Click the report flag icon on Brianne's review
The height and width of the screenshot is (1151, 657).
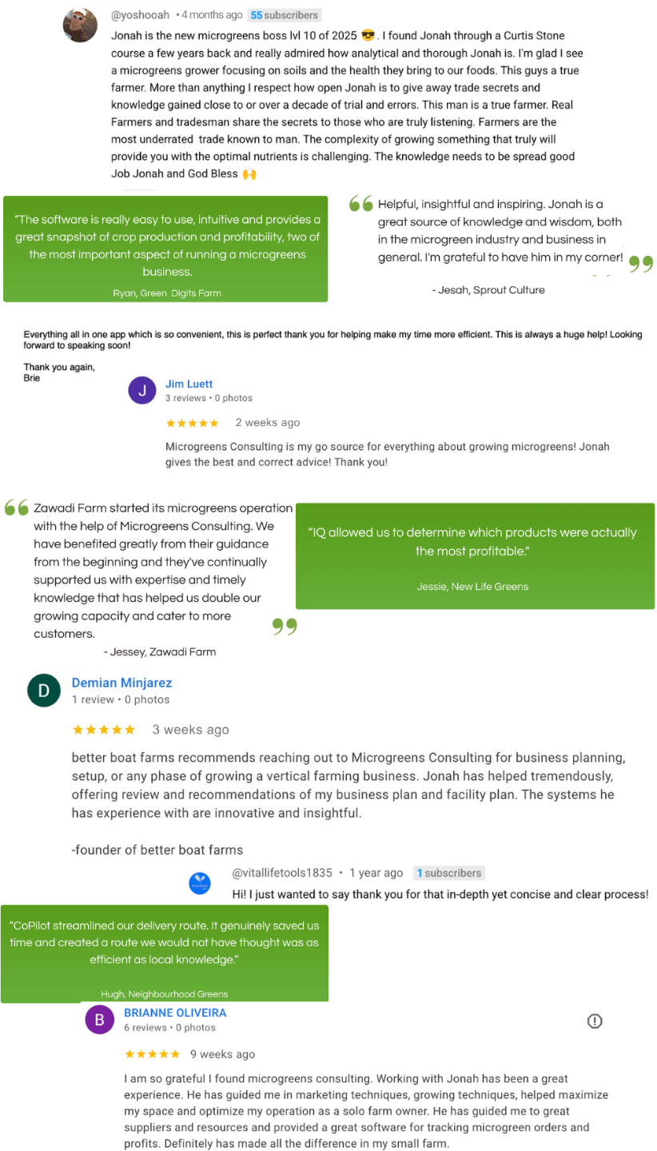coord(595,1021)
